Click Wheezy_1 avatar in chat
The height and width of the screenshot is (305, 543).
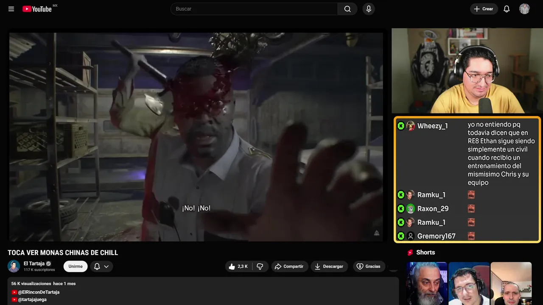410,126
